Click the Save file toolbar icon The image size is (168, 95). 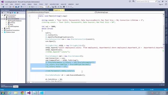(16, 7)
